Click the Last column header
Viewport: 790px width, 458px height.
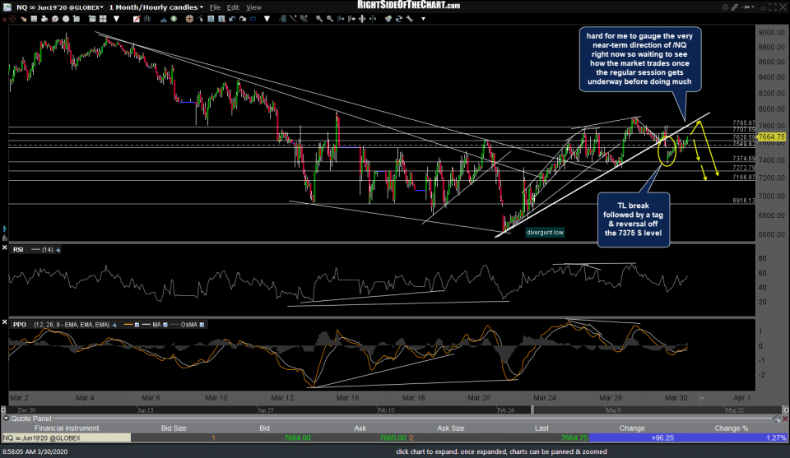pos(541,428)
